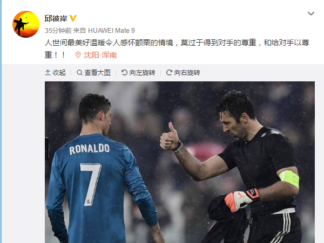Open the HUAWEI Mate 9 source link
The height and width of the screenshot is (243, 324).
pyautogui.click(x=111, y=31)
